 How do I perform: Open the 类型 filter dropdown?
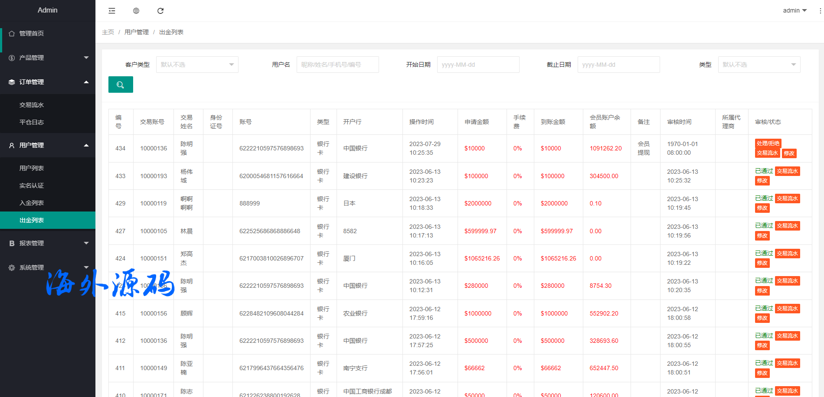tap(759, 65)
